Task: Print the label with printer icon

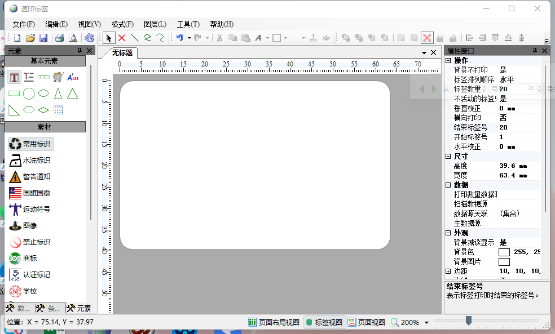Action: (x=59, y=38)
